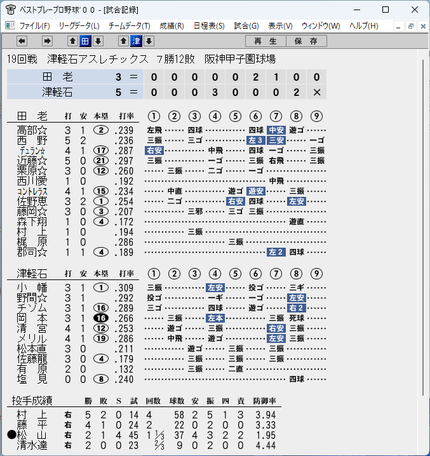Select the 津 team toolbar icon

pos(136,41)
